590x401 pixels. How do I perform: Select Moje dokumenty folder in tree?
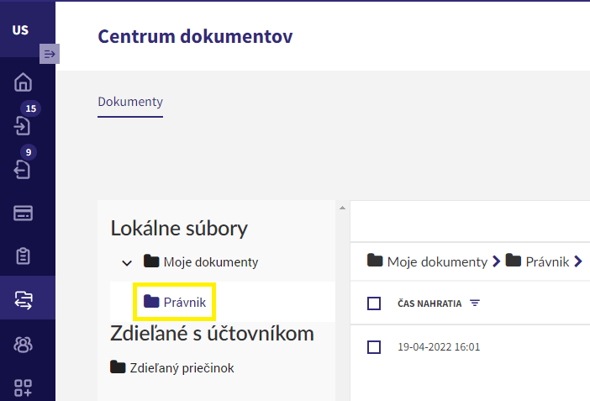(201, 261)
